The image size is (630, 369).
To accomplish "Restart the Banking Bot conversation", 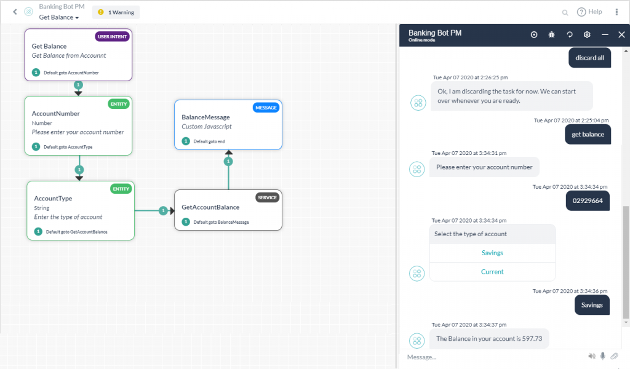I will tap(568, 34).
